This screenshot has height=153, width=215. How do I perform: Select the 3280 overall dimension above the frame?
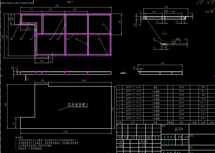[x=57, y=6]
